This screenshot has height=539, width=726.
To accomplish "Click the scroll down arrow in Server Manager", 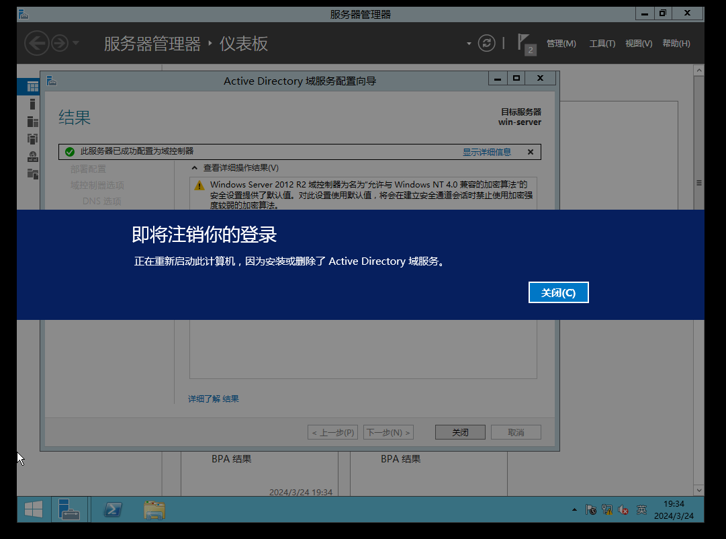I will coord(698,490).
